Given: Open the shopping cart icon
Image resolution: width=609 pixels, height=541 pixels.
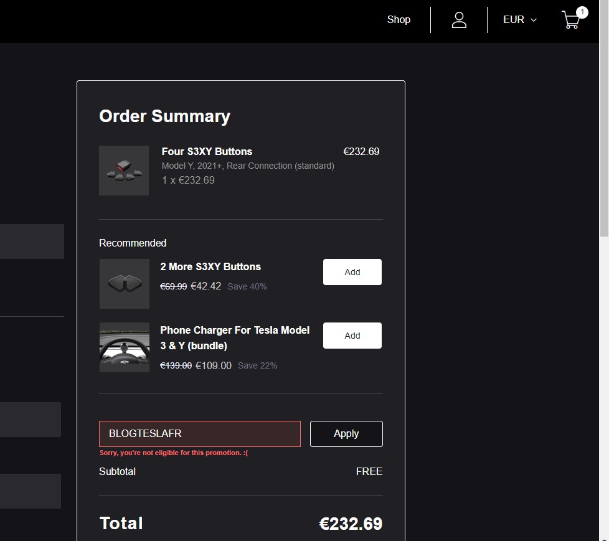Looking at the screenshot, I should (571, 20).
